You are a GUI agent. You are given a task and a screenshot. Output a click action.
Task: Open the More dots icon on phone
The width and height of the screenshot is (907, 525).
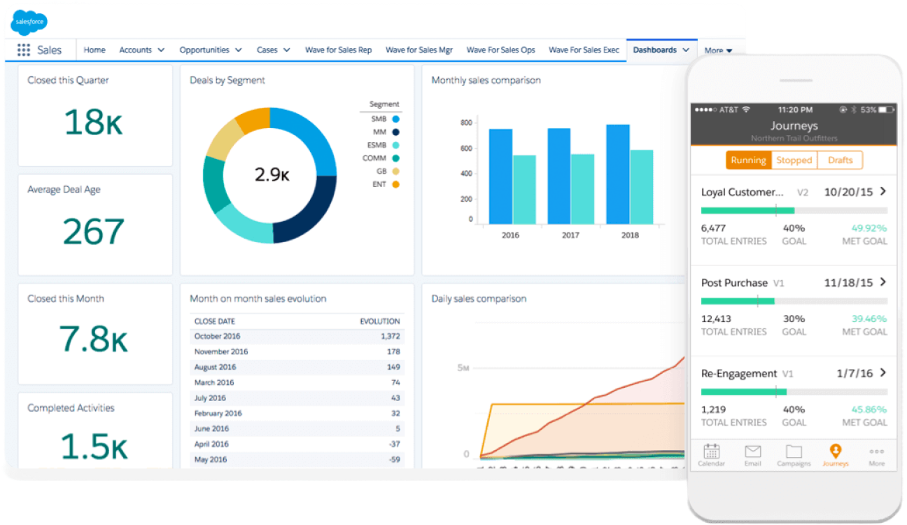pos(876,451)
